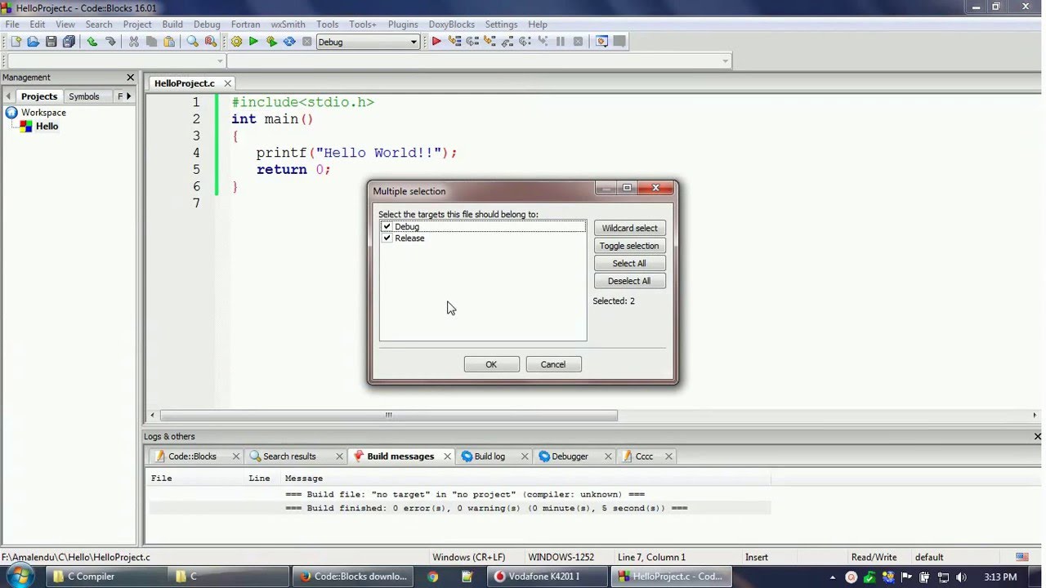
Task: Click the Wildcard select button
Action: (629, 228)
